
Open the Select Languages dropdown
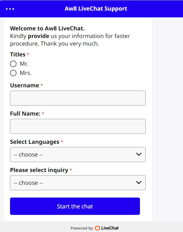coord(78,154)
